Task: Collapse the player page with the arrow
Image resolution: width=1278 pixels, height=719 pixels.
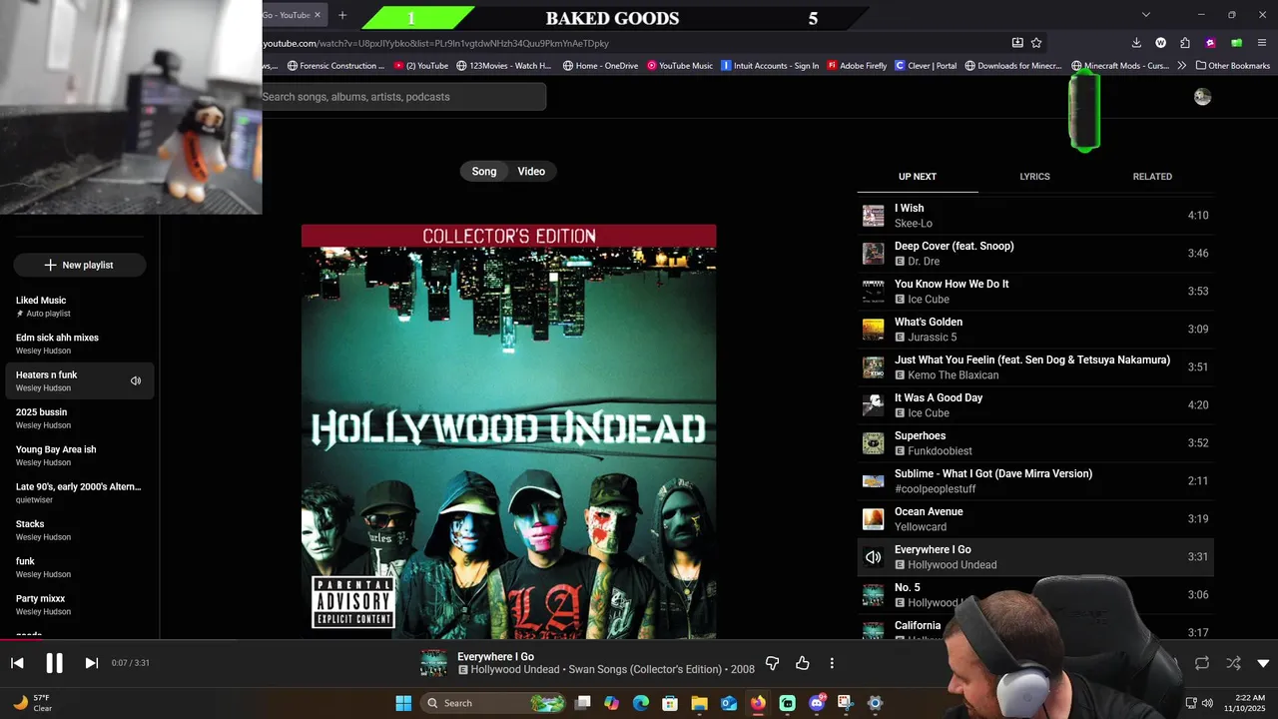Action: click(x=1263, y=663)
